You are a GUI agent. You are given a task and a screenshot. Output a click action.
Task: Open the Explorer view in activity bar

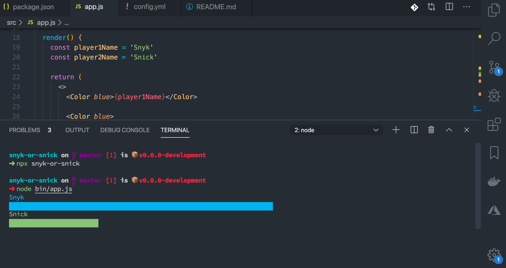tap(494, 10)
